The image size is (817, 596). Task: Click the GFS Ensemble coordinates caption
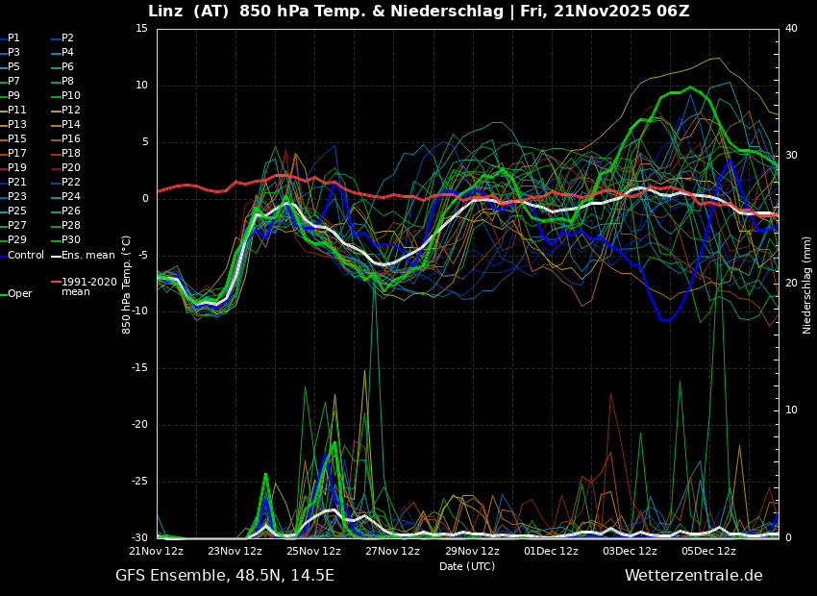[x=225, y=576]
